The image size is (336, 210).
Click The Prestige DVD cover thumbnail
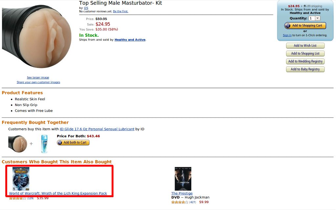click(183, 178)
